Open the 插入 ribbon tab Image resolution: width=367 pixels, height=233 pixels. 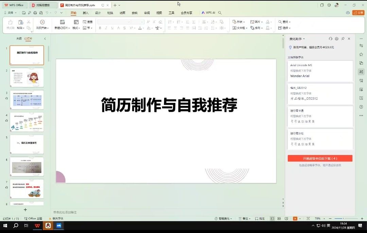point(86,13)
